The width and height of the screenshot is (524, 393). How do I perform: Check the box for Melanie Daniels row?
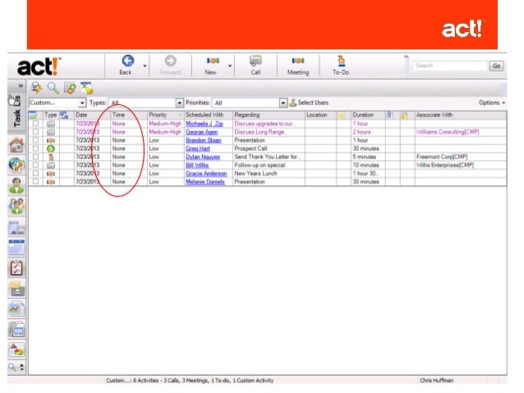tap(35, 181)
